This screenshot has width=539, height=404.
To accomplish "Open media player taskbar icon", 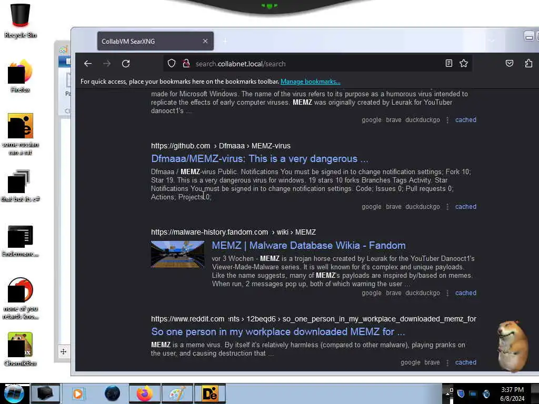I will [x=78, y=393].
